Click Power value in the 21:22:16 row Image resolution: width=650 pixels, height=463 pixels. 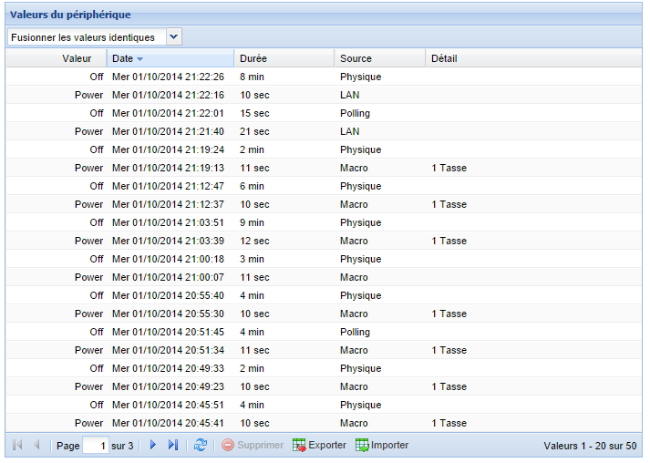pos(88,95)
